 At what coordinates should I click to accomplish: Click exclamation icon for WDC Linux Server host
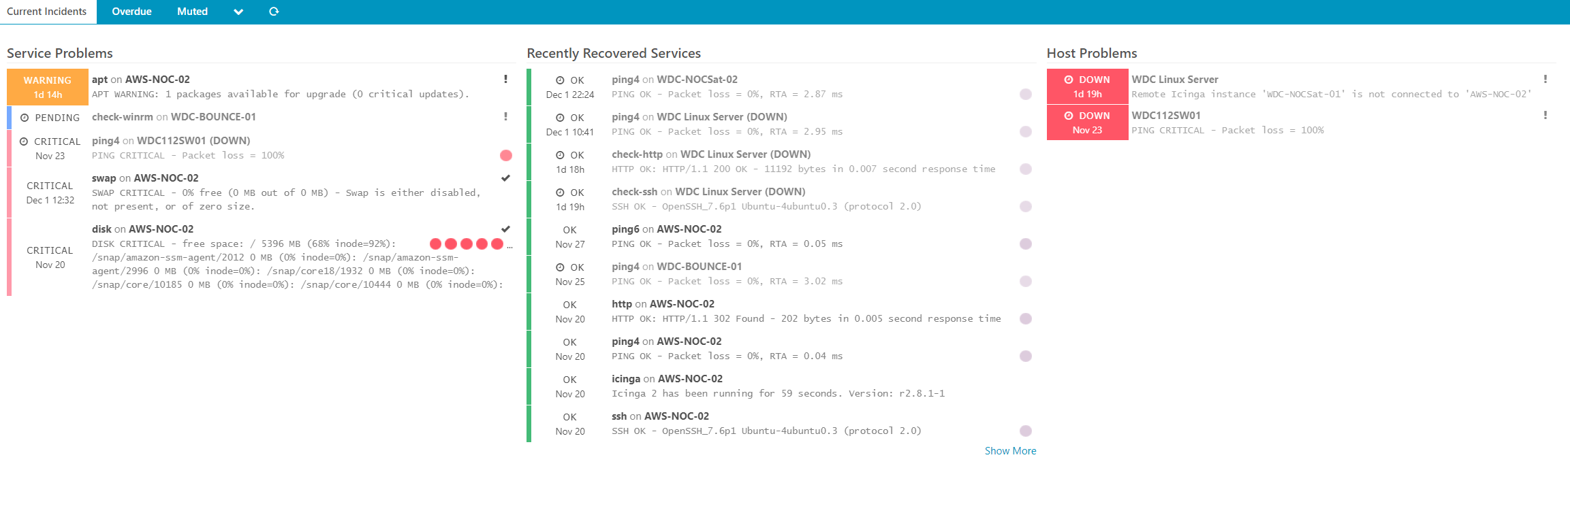[x=1545, y=80]
